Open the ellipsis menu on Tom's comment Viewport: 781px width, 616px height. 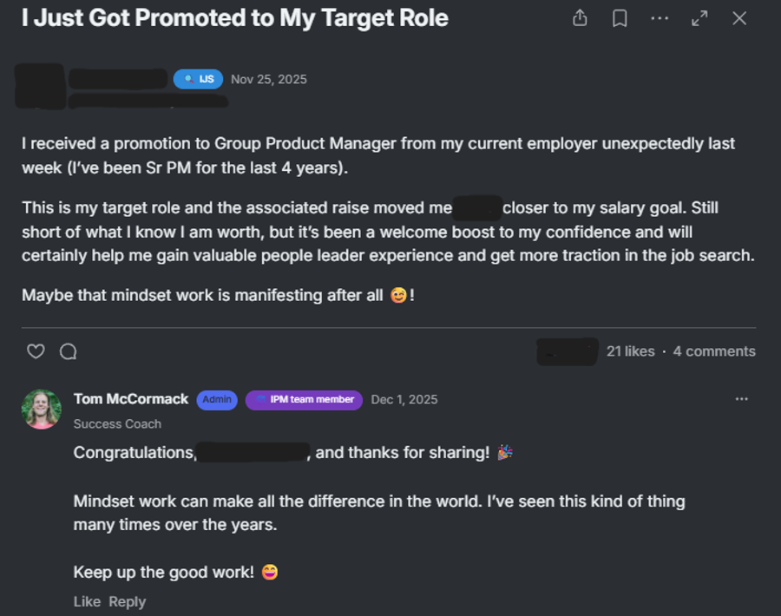[x=742, y=398]
